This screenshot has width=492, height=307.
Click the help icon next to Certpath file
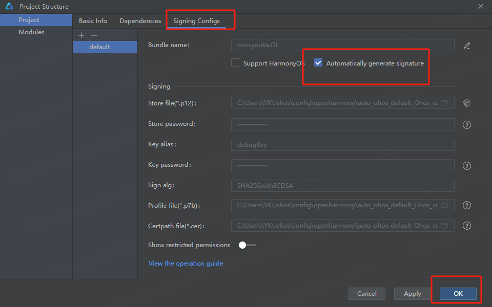466,226
